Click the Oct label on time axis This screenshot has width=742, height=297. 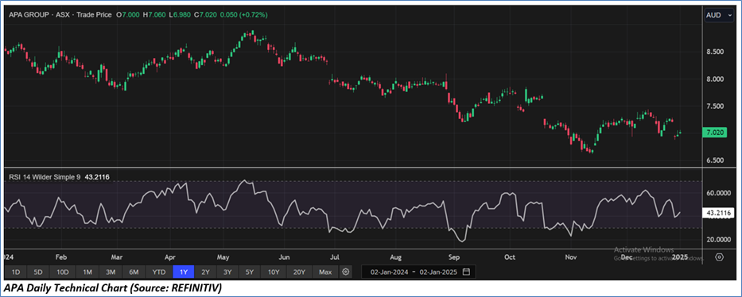point(510,257)
